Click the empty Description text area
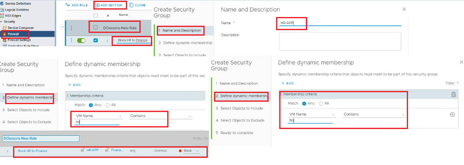The image size is (464, 165). (x=340, y=41)
